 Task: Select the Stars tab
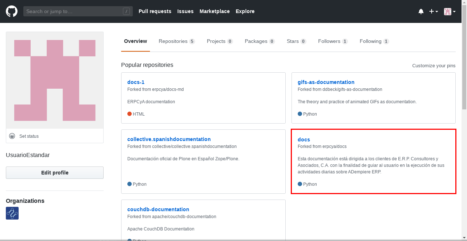point(296,41)
